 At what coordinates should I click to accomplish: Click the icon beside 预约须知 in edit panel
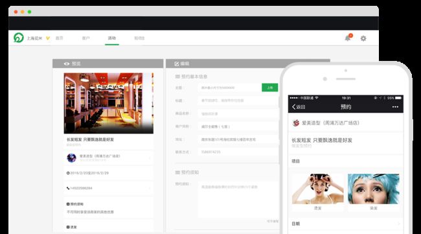tap(177, 172)
